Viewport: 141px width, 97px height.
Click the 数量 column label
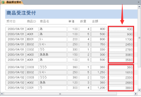pos(83,21)
